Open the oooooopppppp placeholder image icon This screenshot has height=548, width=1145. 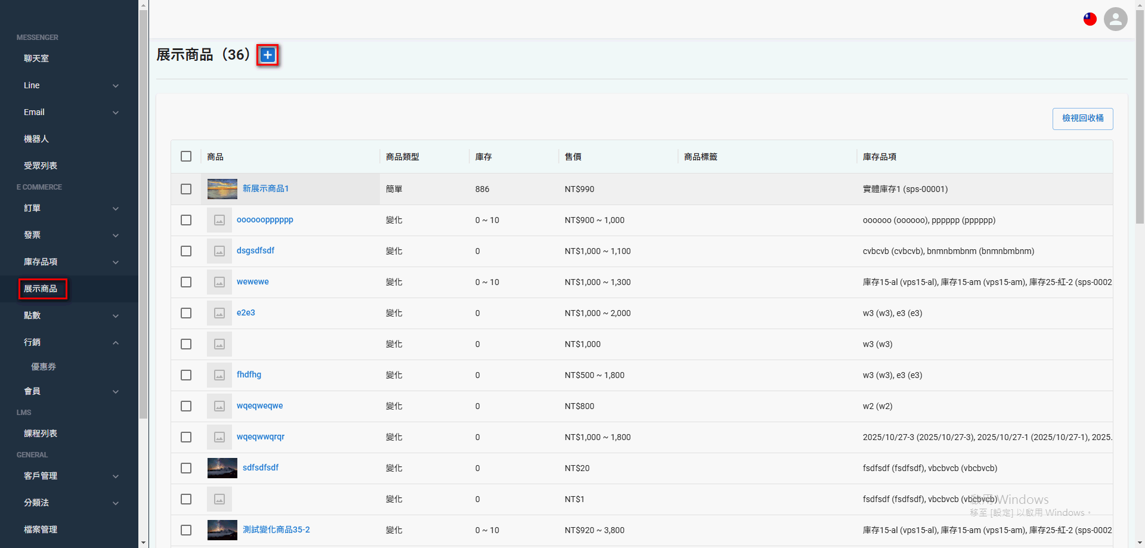219,220
